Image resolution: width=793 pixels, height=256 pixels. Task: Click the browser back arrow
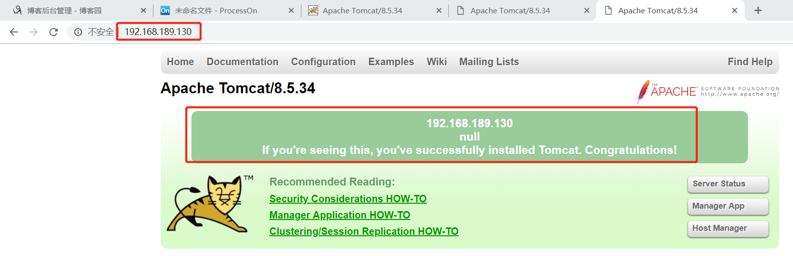click(x=14, y=32)
